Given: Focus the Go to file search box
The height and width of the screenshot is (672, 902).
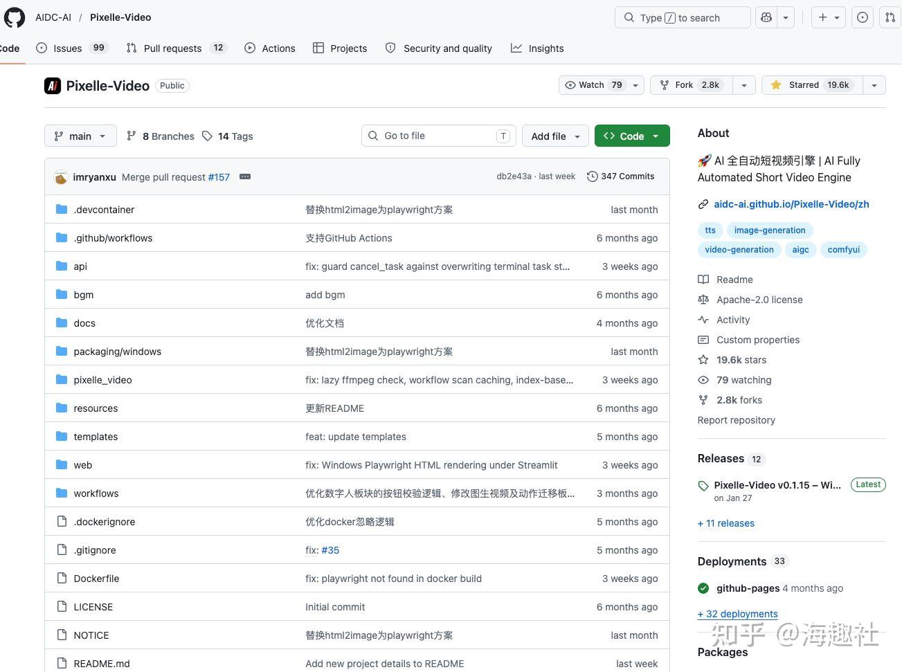Looking at the screenshot, I should click(x=439, y=136).
